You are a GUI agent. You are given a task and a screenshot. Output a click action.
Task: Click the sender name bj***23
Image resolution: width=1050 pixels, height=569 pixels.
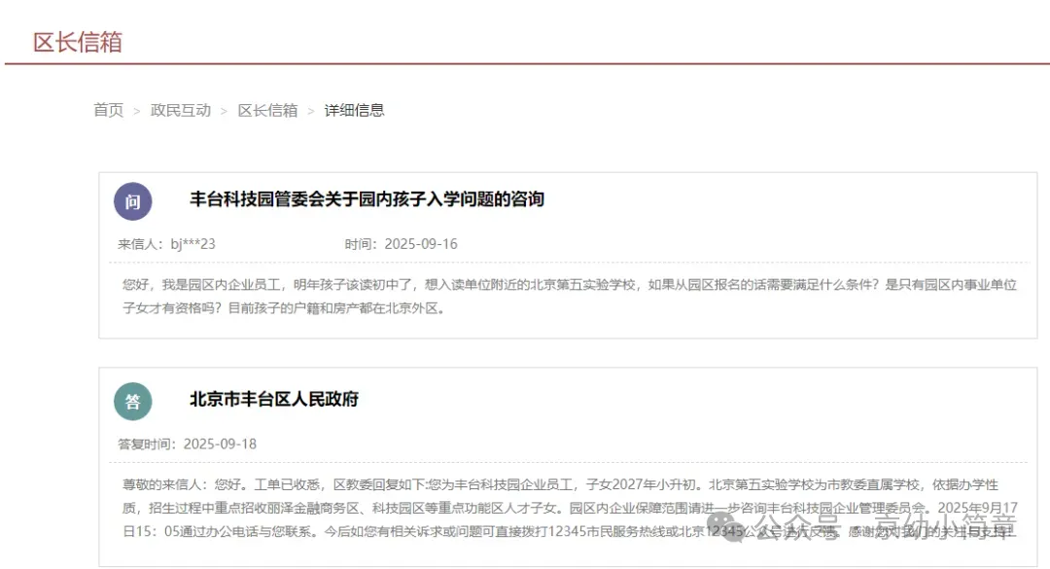pos(192,244)
